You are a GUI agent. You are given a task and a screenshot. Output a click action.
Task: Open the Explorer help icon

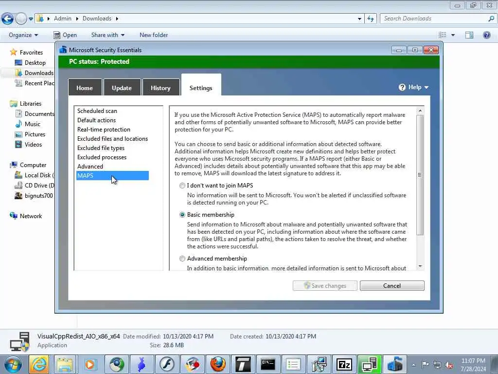pos(486,35)
